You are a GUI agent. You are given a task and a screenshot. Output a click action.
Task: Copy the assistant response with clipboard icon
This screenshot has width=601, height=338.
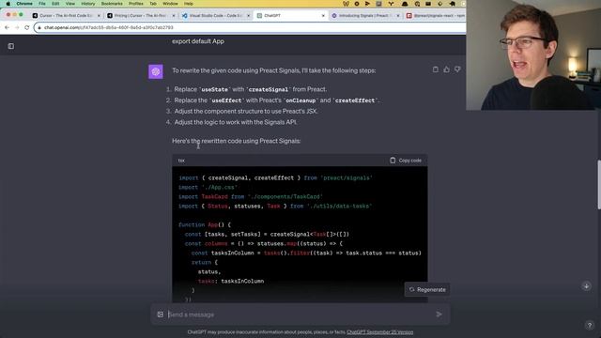436,69
